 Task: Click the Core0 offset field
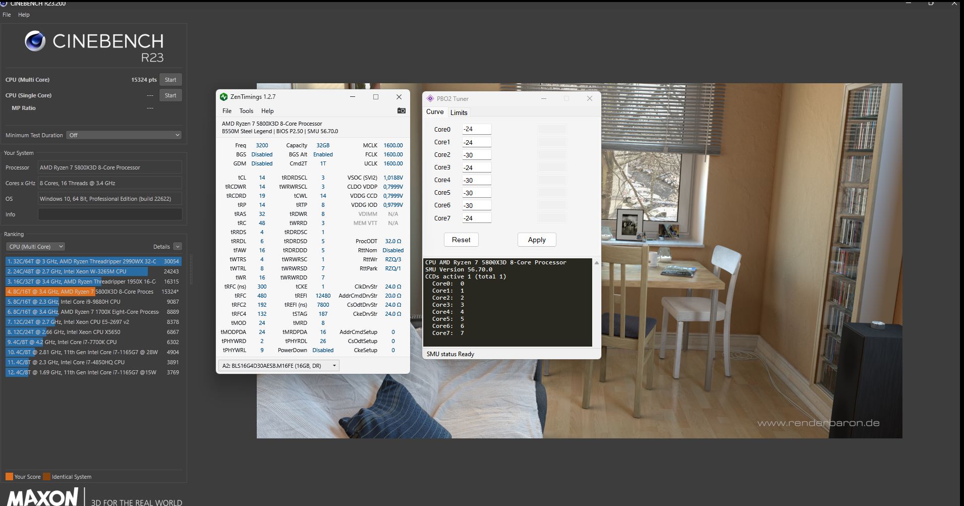[x=477, y=129]
